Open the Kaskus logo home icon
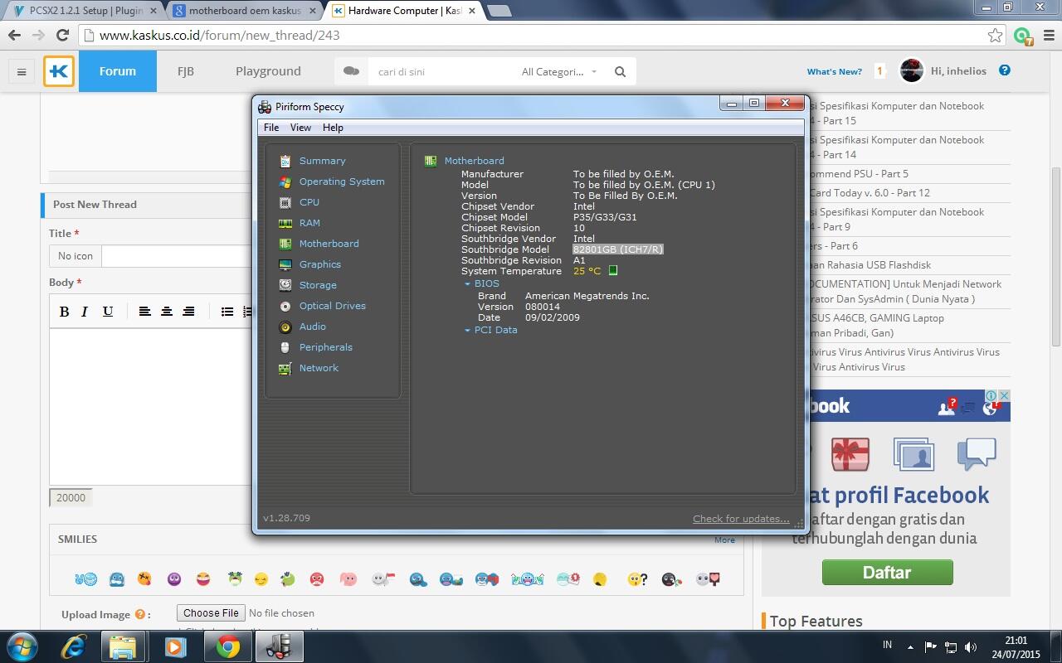The height and width of the screenshot is (663, 1062). click(x=59, y=71)
